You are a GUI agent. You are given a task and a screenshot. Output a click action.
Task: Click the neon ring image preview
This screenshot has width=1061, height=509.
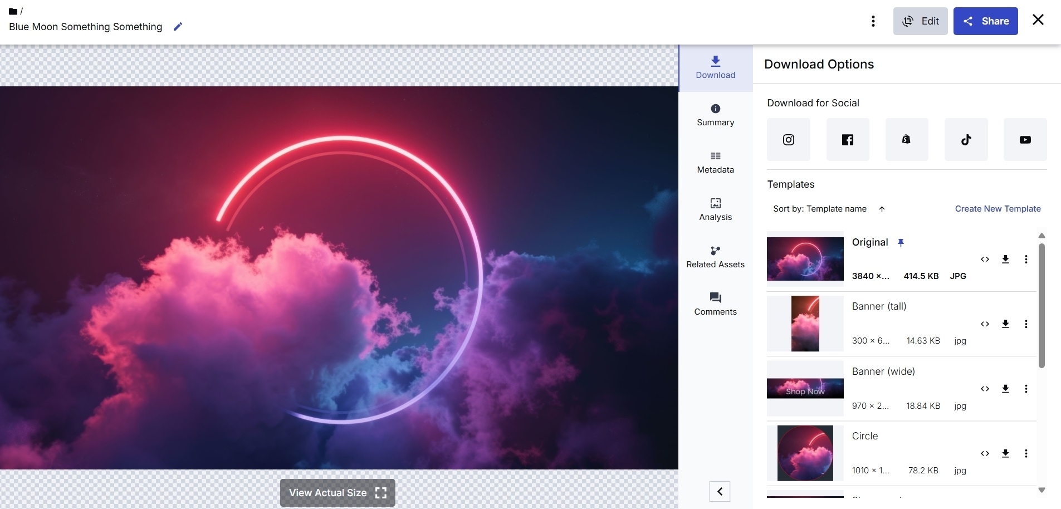coord(339,277)
